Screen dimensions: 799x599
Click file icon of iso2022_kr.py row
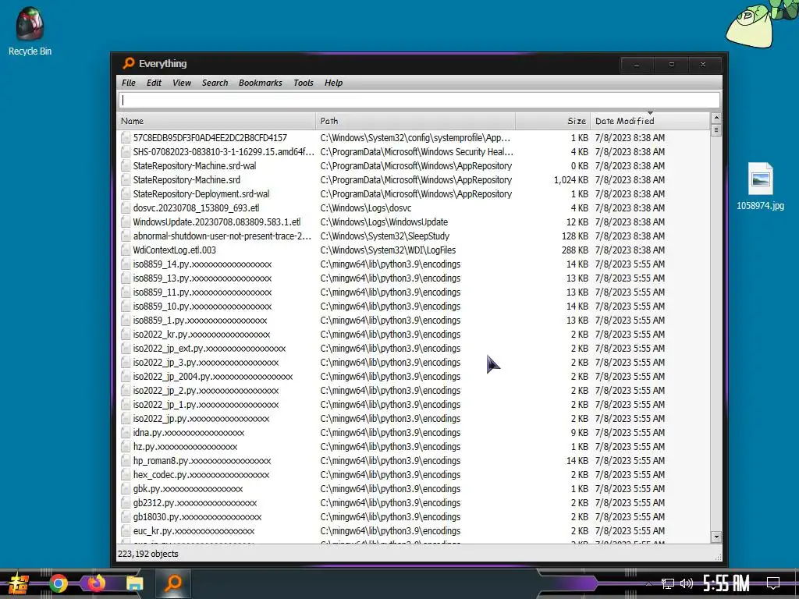pyautogui.click(x=126, y=334)
